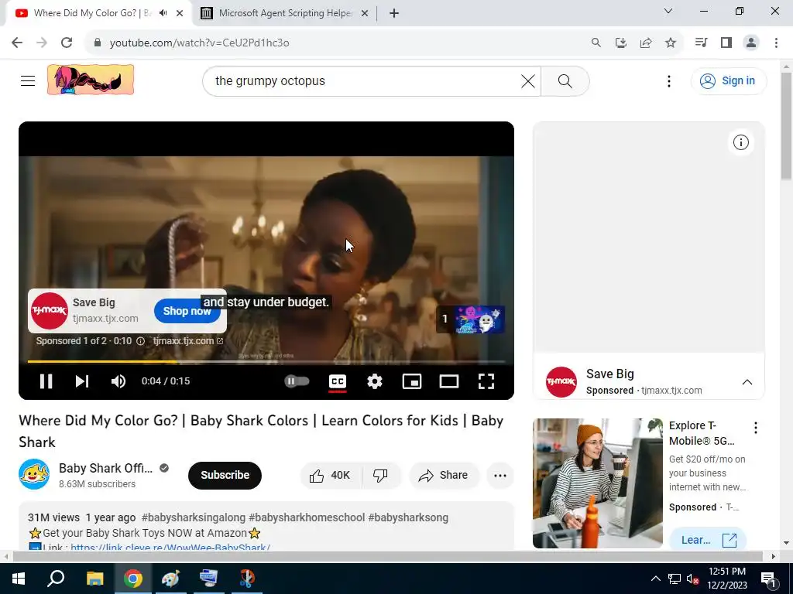Click Shop now on TJ Maxx ad
This screenshot has width=793, height=594.
(x=187, y=311)
